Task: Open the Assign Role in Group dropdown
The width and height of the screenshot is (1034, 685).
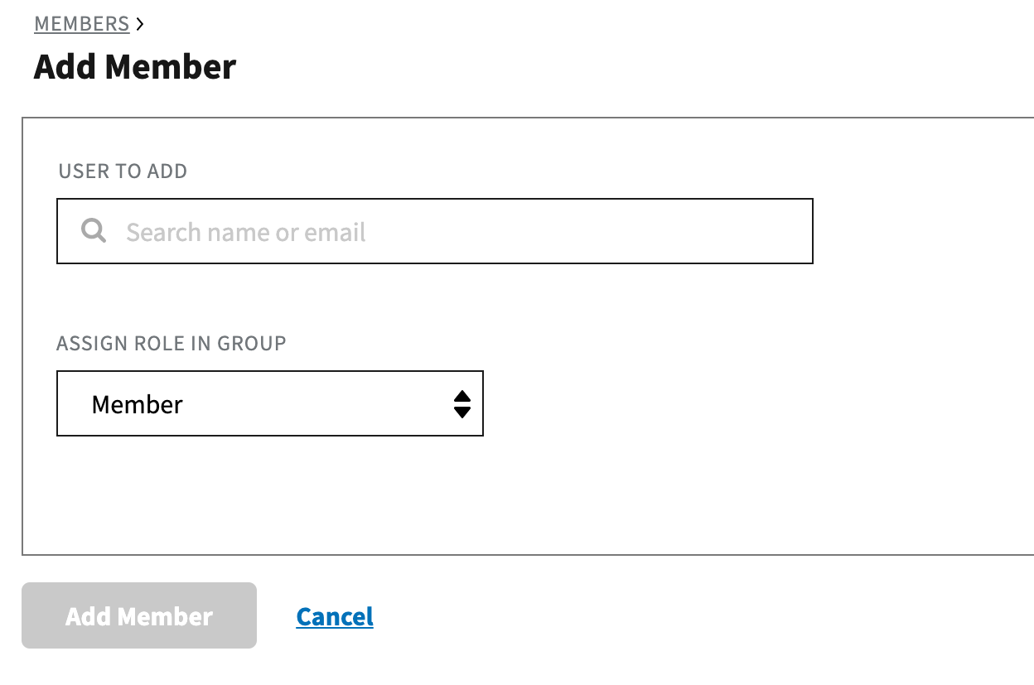Action: coord(269,403)
